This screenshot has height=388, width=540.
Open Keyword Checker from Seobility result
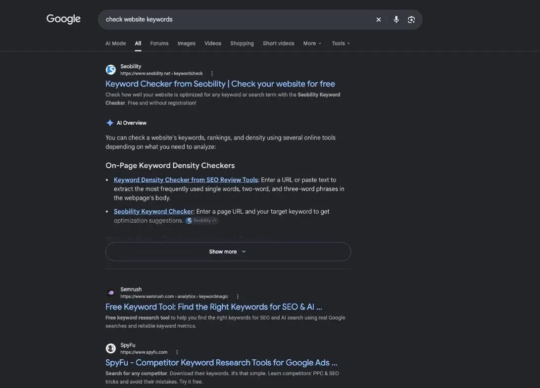pos(220,84)
